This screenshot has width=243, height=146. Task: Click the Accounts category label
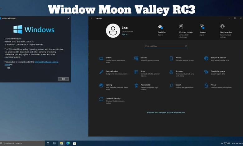coord(179,71)
